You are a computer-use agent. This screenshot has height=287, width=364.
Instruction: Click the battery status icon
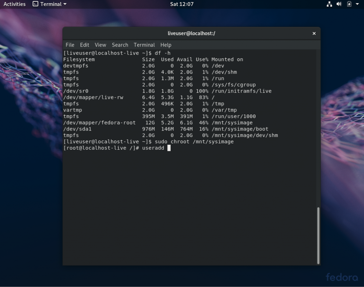[349, 4]
